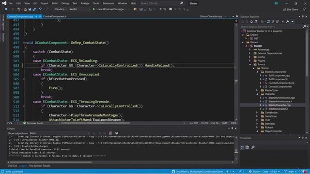Screen dimensions: 310x174
Task: Click the Save icon in the toolbar
Action: (30, 9)
